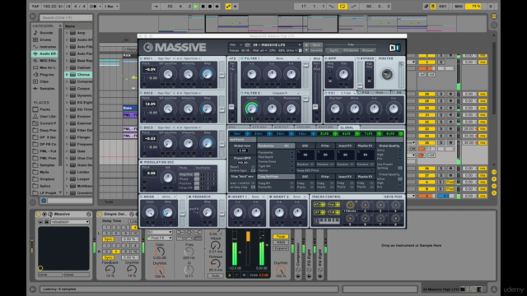Click the 1Env modulation crosshair handle
The image size is (527, 296).
tap(247, 134)
